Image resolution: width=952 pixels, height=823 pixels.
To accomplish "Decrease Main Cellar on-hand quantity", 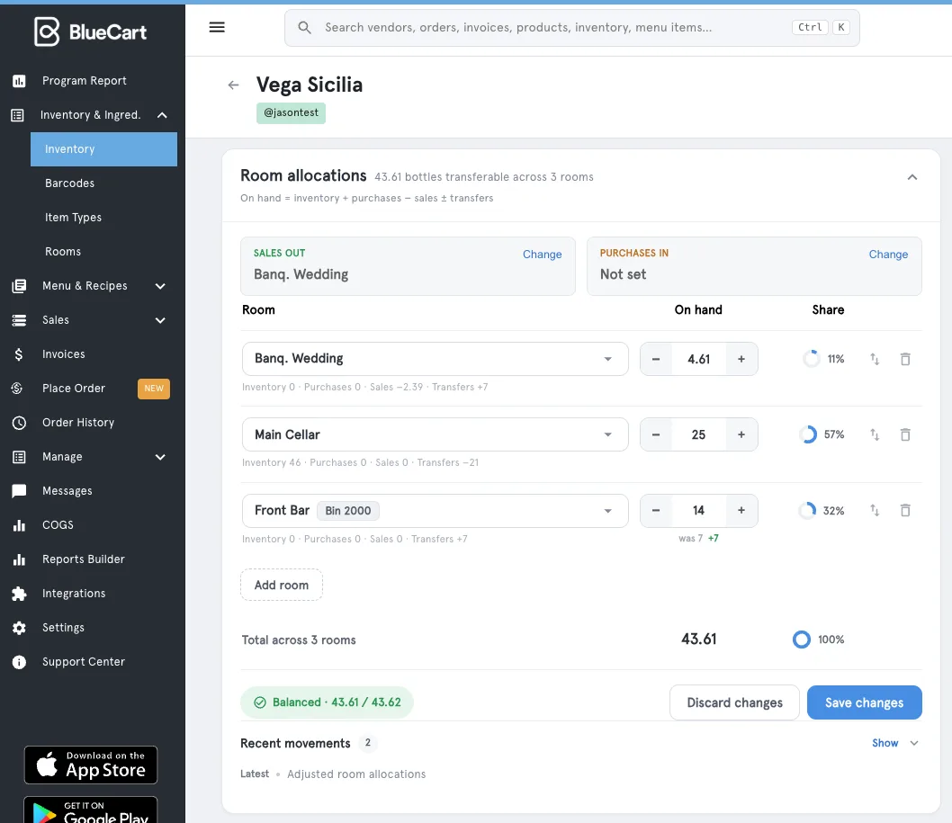I will coord(656,434).
